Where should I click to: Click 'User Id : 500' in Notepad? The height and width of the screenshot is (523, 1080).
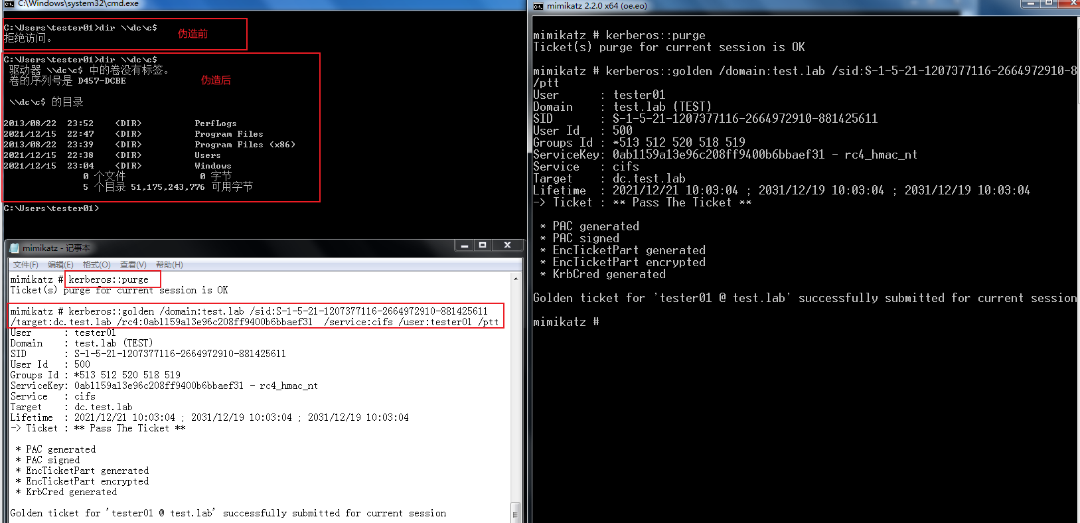pyautogui.click(x=50, y=364)
